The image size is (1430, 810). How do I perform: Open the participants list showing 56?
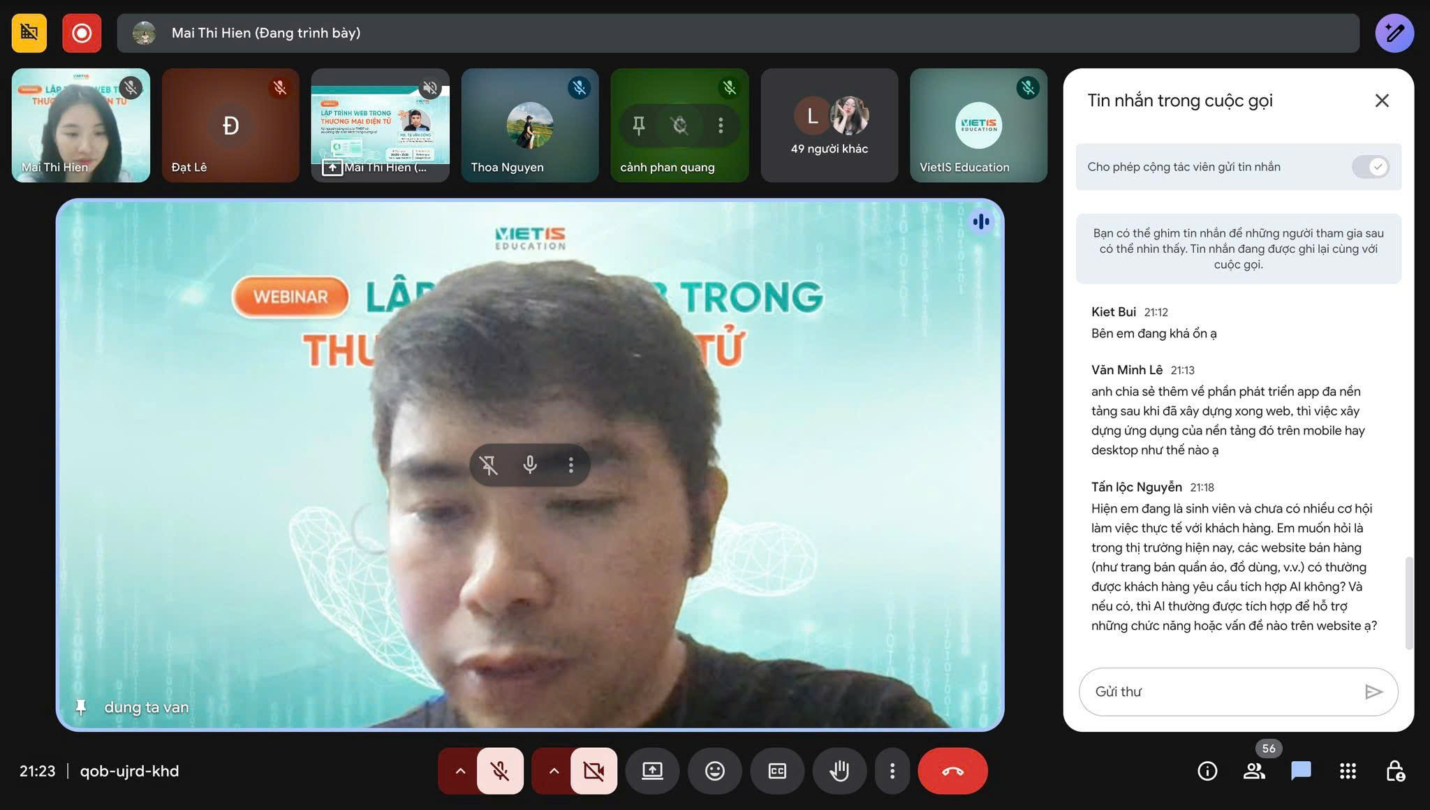click(1254, 771)
